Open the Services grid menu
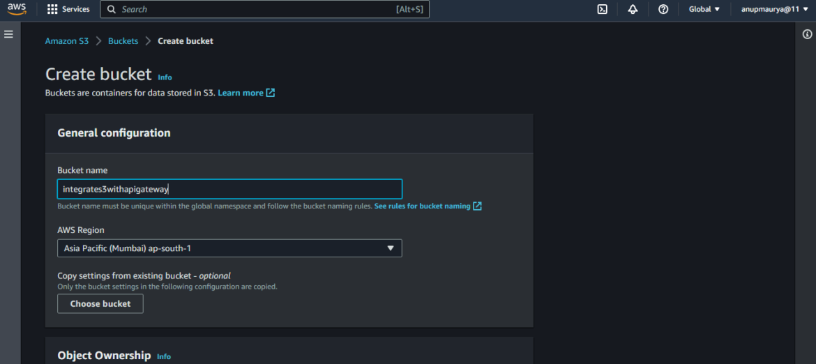This screenshot has width=816, height=364. tap(68, 9)
